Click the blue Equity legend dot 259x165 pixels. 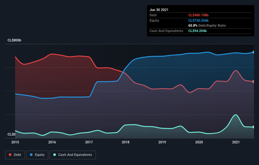click(x=31, y=155)
